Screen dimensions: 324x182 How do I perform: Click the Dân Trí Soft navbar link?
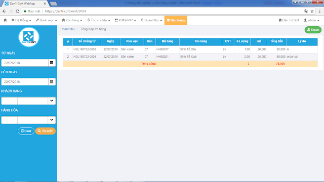pos(289,20)
